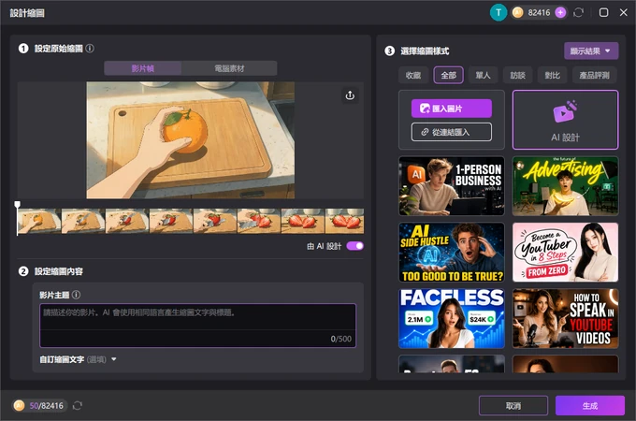Refresh credits using top bar refresh icon

(578, 12)
